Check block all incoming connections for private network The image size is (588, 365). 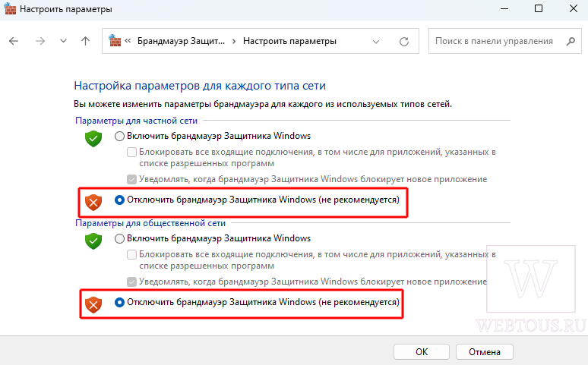(131, 152)
